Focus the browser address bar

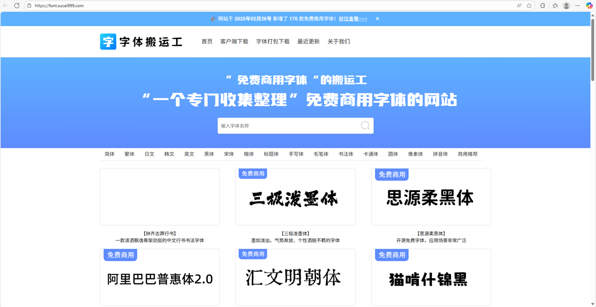click(273, 6)
